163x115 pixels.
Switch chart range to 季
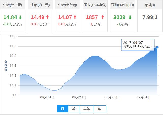(x=74, y=109)
